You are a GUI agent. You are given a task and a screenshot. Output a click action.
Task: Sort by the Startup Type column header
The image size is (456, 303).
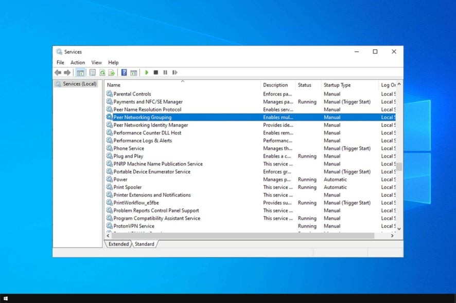pos(350,85)
